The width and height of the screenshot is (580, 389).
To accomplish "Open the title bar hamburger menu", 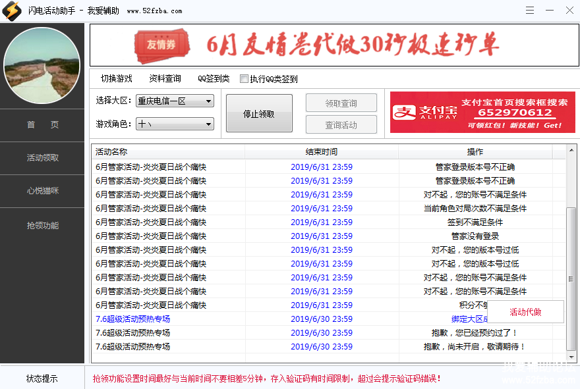I will coord(530,11).
